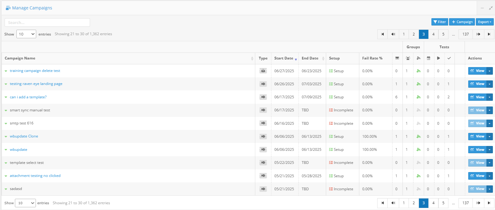Click the sadasd campaign name
The image size is (495, 210).
coord(16,189)
